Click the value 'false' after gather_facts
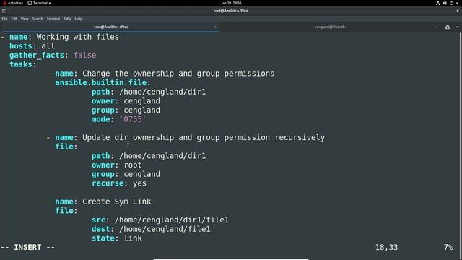The image size is (462, 260). (85, 55)
